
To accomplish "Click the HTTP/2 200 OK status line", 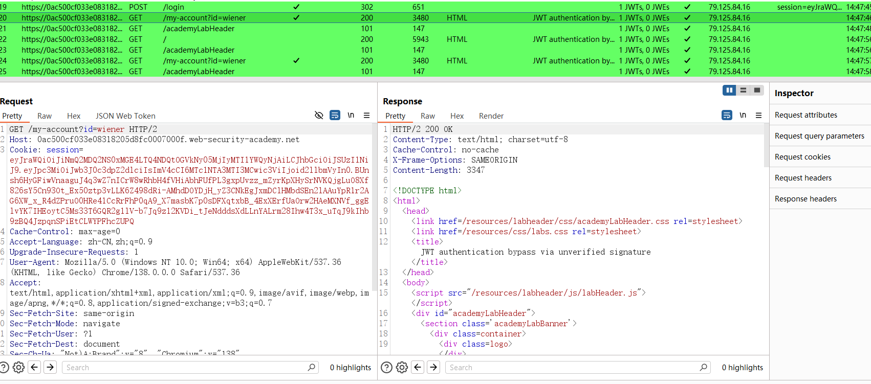I will coord(423,129).
